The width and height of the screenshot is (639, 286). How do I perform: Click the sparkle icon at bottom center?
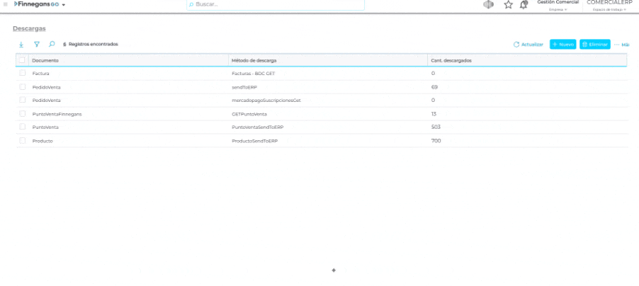(x=334, y=270)
